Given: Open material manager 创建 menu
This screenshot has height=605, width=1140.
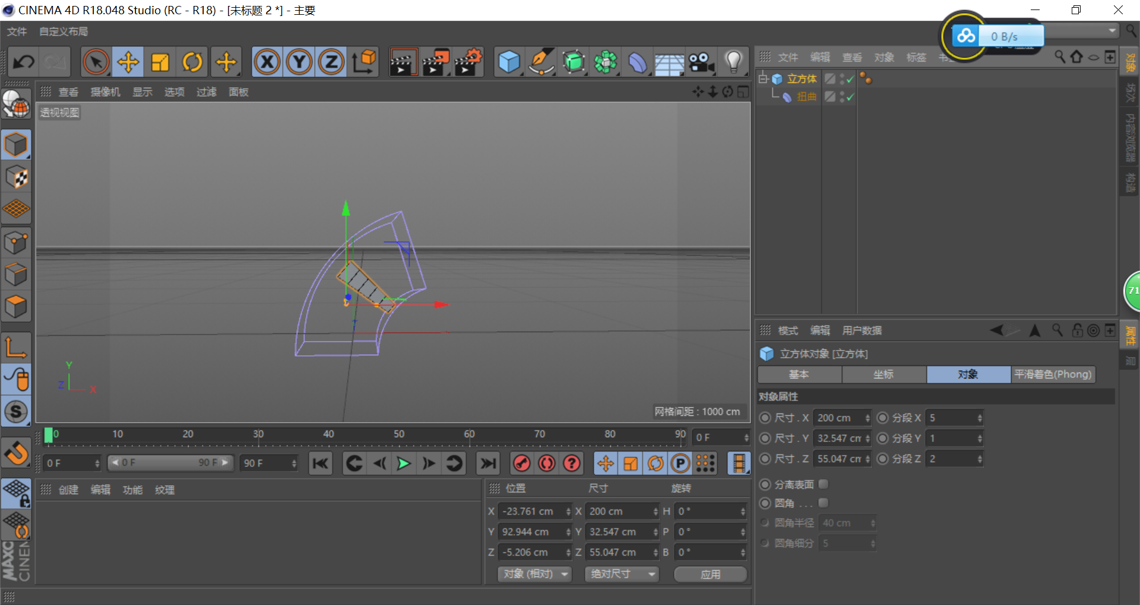Looking at the screenshot, I should pos(68,490).
